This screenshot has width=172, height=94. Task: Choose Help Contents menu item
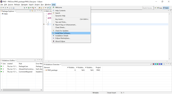tap(71, 10)
